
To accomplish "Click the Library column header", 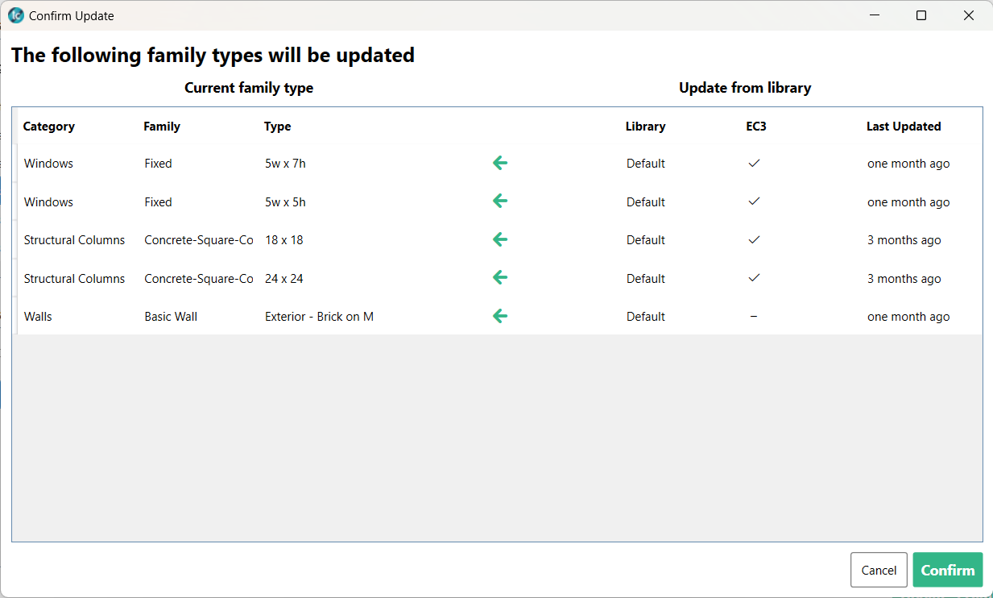I will click(645, 127).
